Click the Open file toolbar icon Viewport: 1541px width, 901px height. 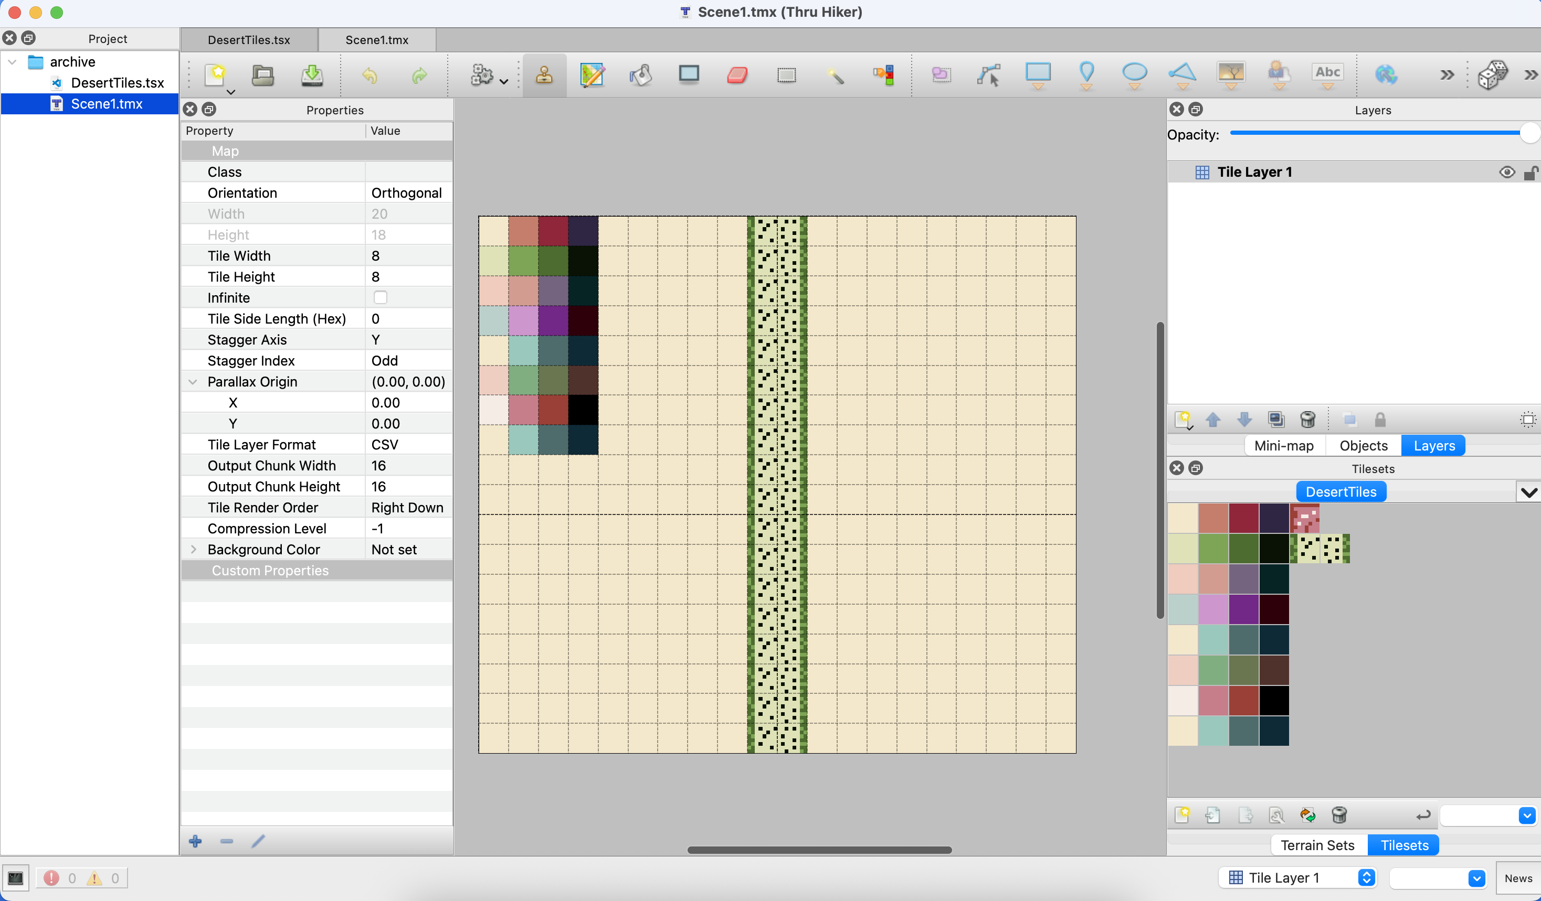263,74
